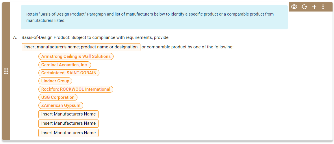
Task: Click the blue Retain Basis-of-Design note box
Action: 154,17
